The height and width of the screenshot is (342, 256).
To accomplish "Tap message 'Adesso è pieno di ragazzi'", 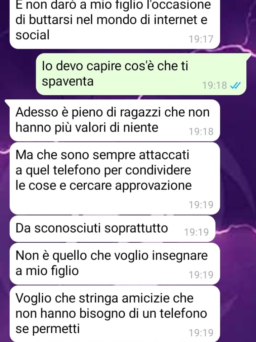I will (115, 120).
